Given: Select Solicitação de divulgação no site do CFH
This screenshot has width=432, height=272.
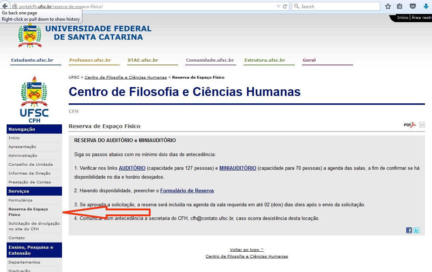Looking at the screenshot, I should (34, 226).
